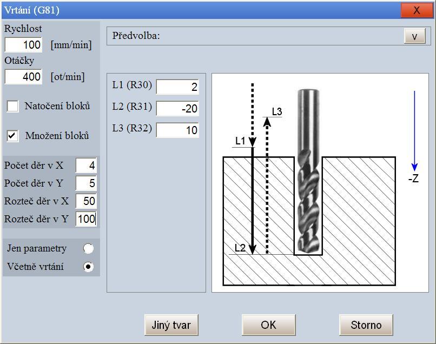Click the Včetně vrtání label text

point(35,267)
